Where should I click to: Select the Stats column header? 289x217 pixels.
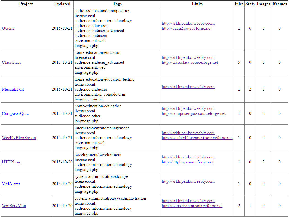(x=250, y=4)
